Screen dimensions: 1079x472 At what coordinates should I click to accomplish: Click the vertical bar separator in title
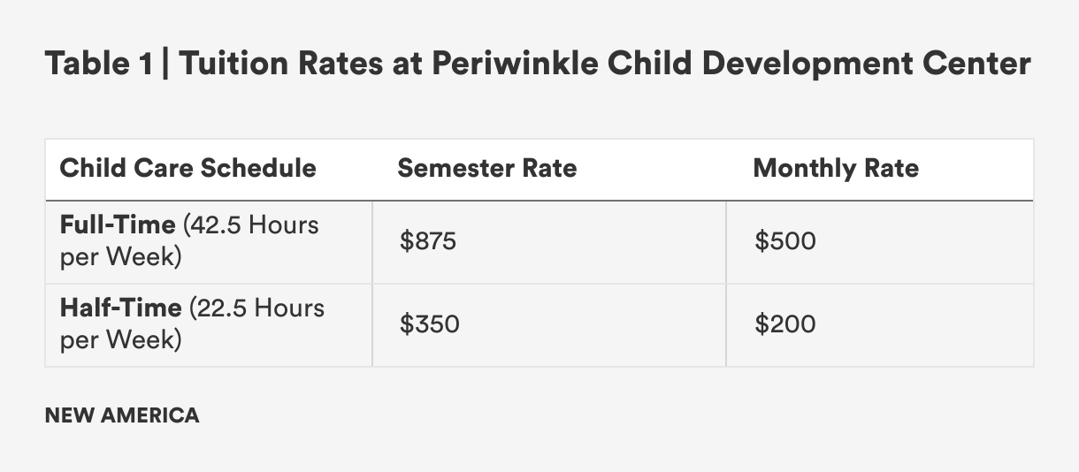[165, 65]
